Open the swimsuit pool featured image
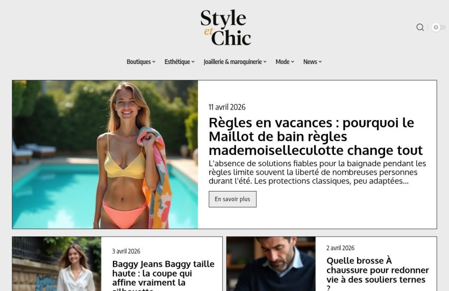This screenshot has width=449, height=291. tap(105, 154)
